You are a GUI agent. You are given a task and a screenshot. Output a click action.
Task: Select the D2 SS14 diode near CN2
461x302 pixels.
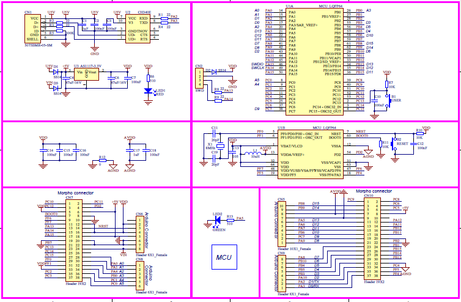[x=213, y=72]
